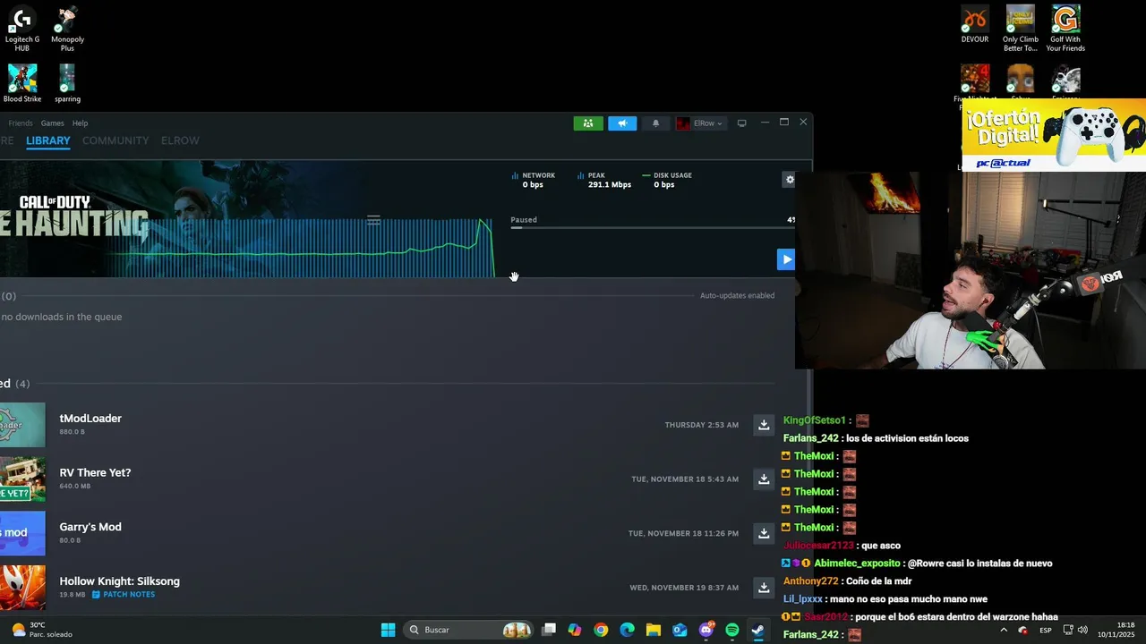Image resolution: width=1146 pixels, height=644 pixels.
Task: Open Discord from the taskbar
Action: pyautogui.click(x=706, y=630)
